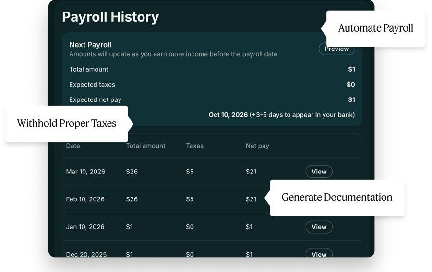Viewport: 432px width, 272px height.
Task: Click the $0 taxes in the Jan 10 row
Action: [x=190, y=227]
